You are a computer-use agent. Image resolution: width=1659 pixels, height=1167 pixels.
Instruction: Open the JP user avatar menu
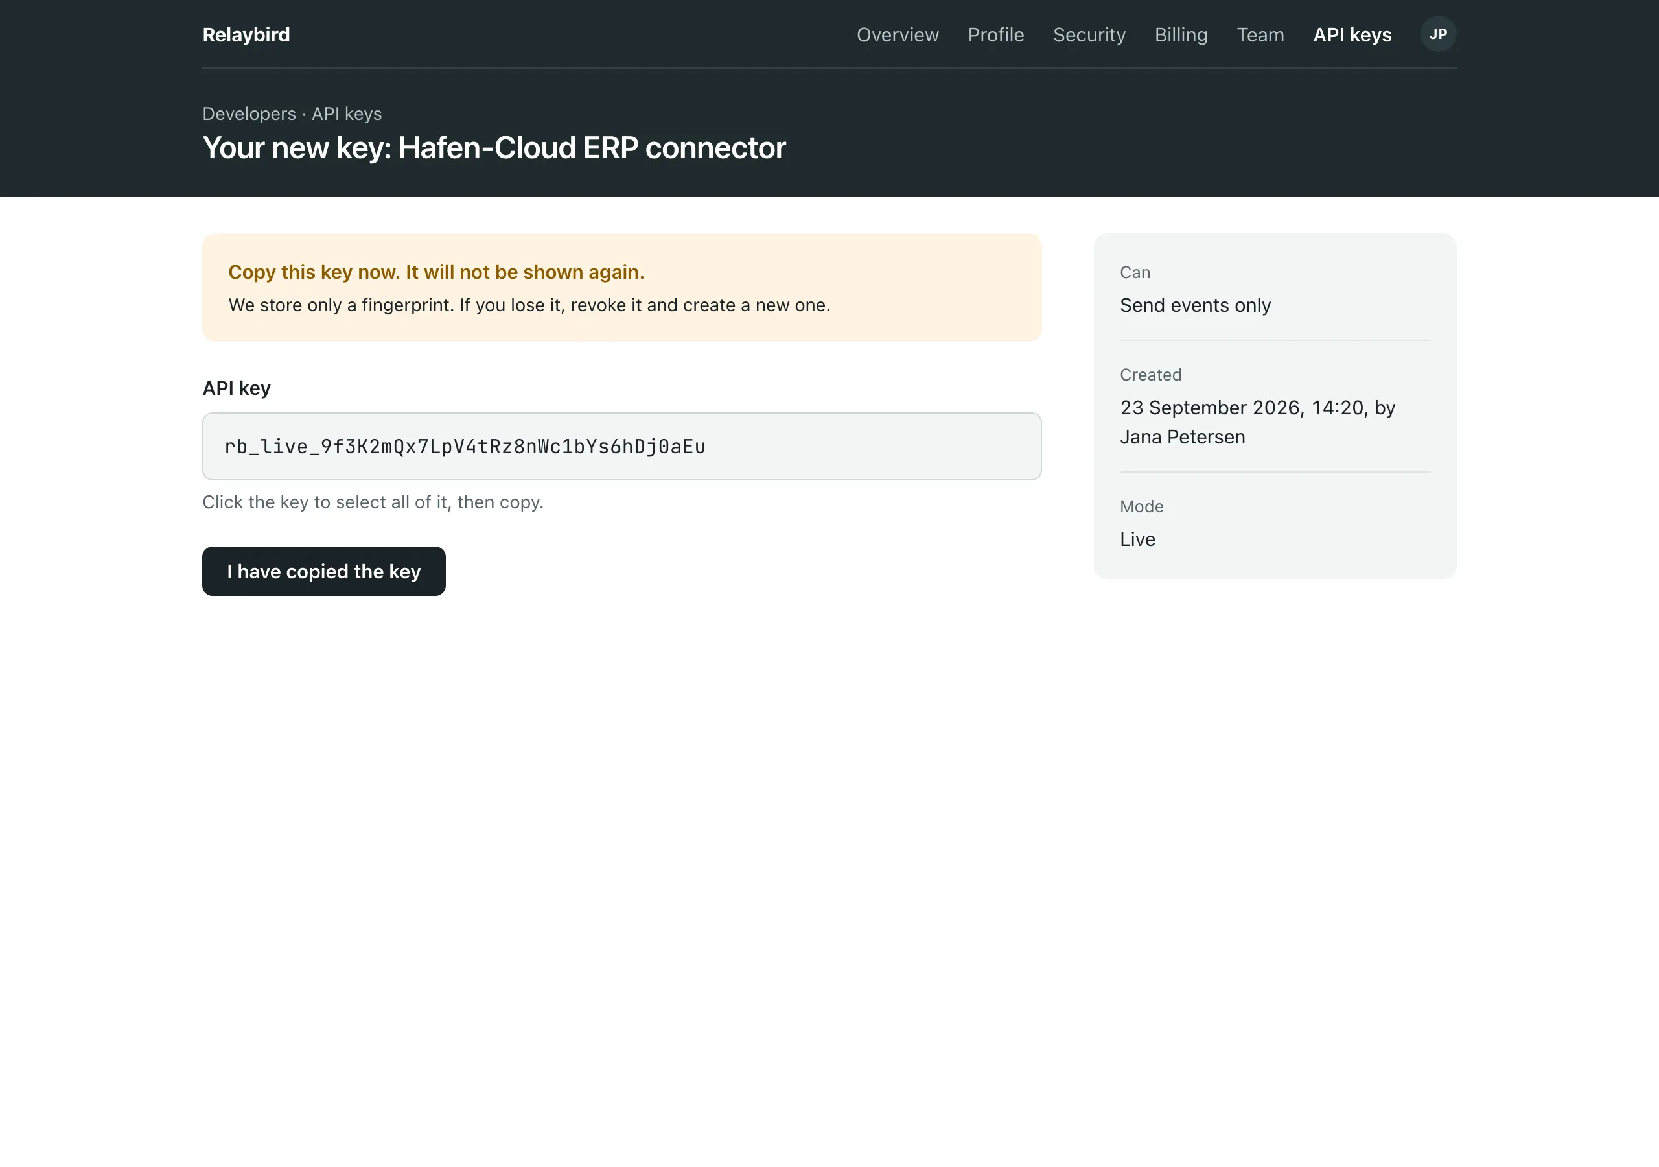click(1438, 34)
